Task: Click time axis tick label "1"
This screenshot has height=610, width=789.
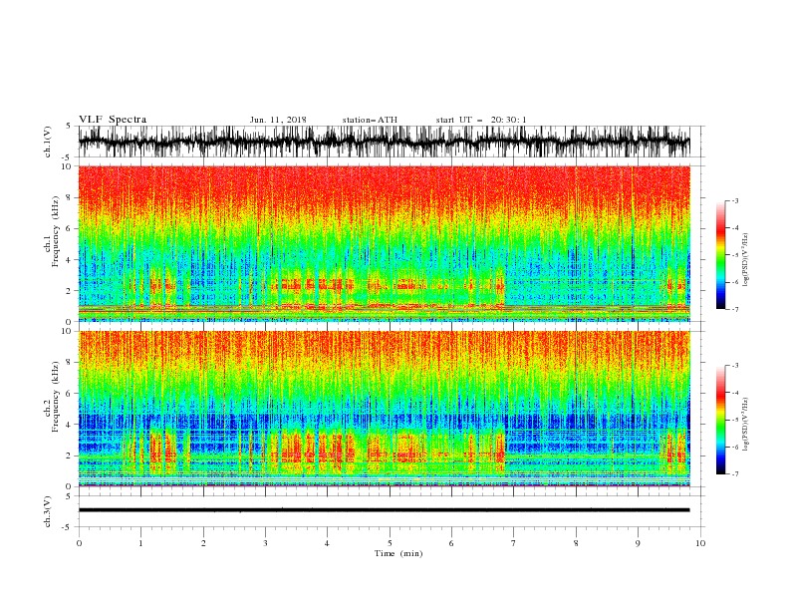Action: point(140,543)
